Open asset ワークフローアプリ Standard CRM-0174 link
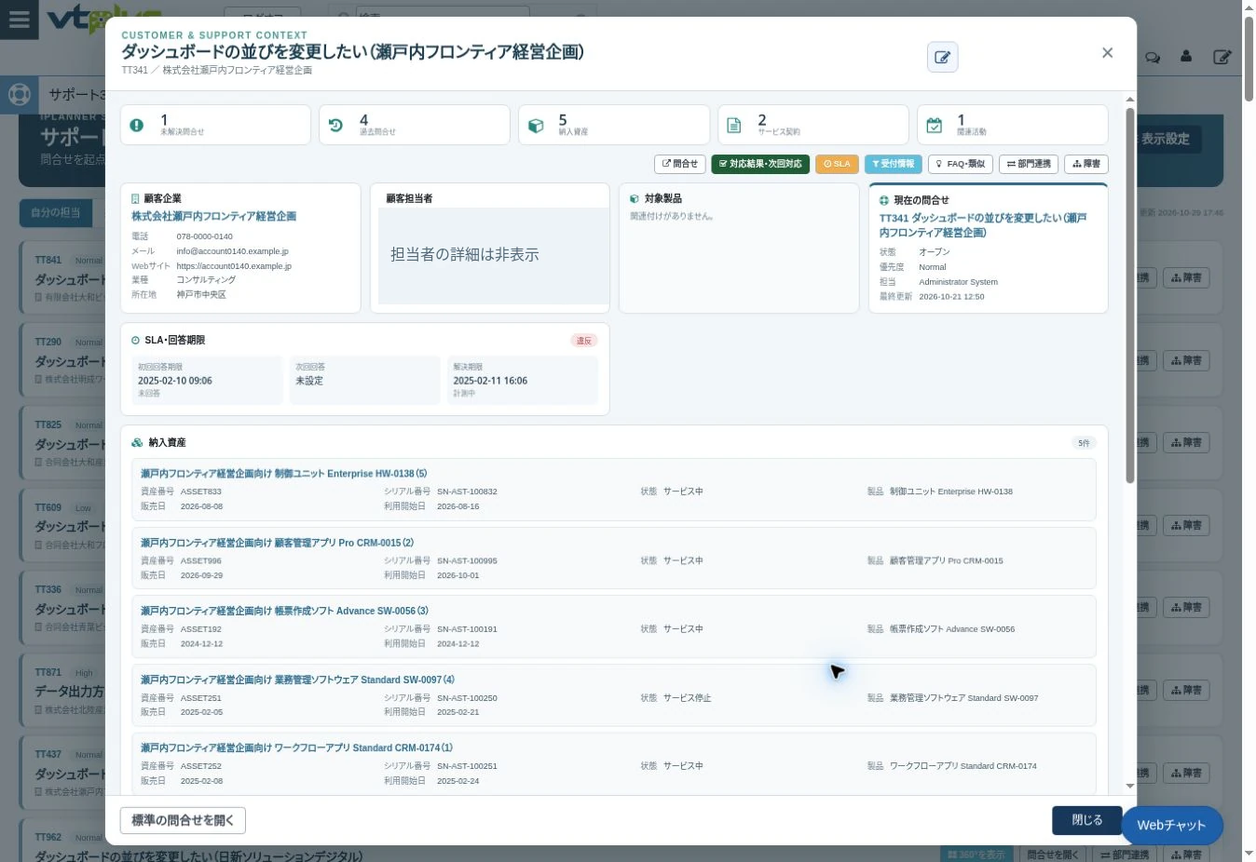Viewport: 1256px width, 862px height. tap(297, 748)
